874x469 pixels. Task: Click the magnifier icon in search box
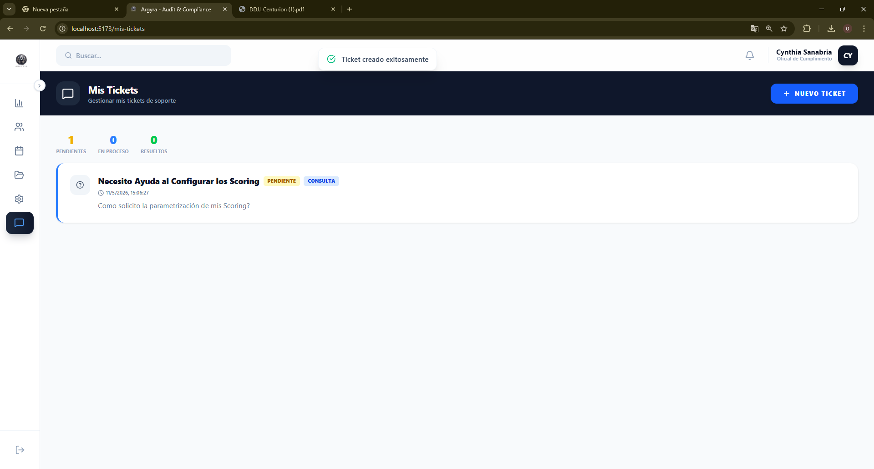pyautogui.click(x=68, y=55)
